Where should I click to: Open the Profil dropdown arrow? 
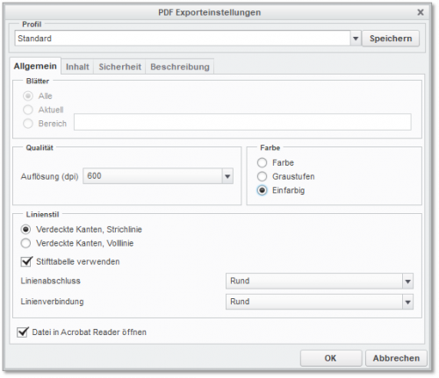(356, 39)
